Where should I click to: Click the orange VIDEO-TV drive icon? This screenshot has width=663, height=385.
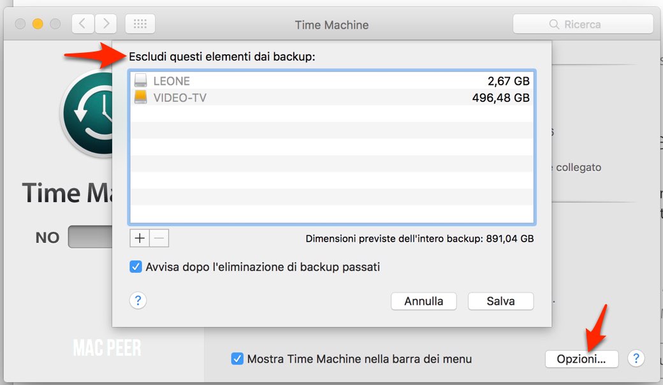pos(140,97)
